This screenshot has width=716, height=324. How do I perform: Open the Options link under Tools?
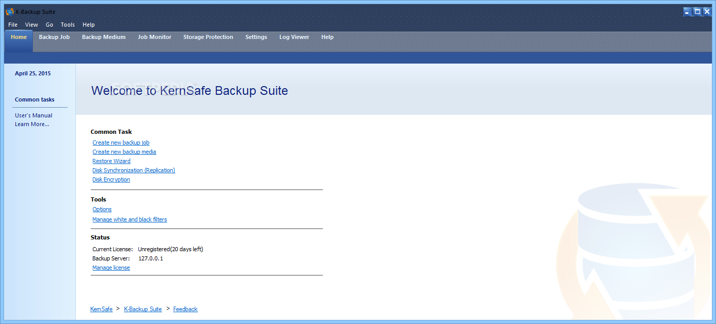[102, 209]
